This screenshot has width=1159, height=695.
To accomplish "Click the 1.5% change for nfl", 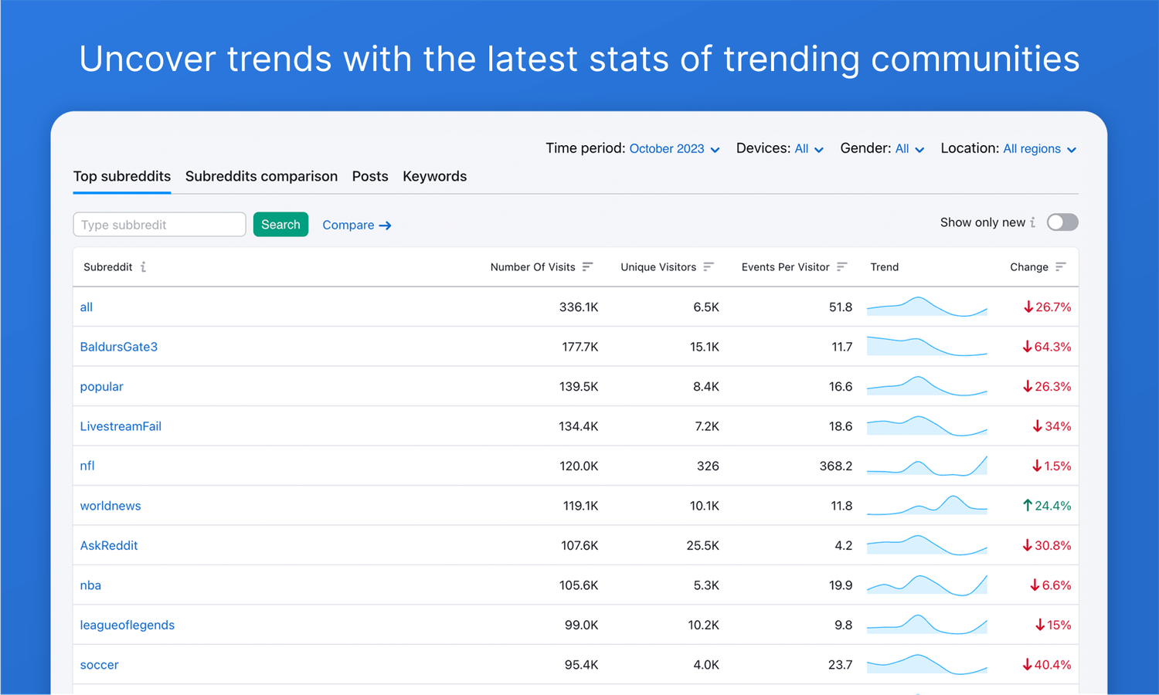I will pos(1052,466).
